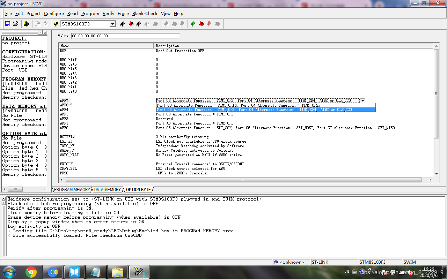The width and height of the screenshot is (447, 279).
Task: Open the STM8S103F3 device dropdown
Action: coord(112,24)
